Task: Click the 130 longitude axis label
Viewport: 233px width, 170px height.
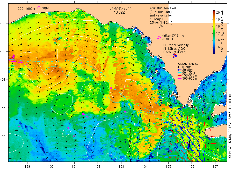Action: 51,166
